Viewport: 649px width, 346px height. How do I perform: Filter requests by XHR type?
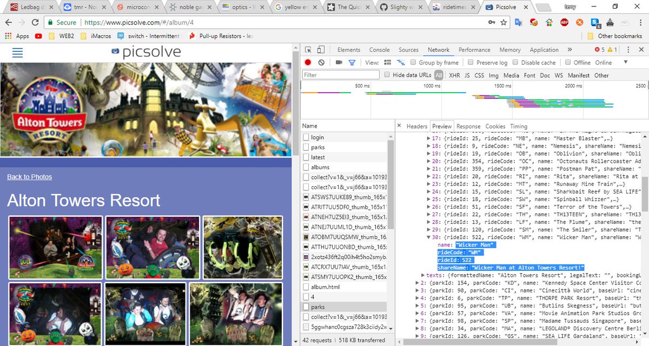click(x=454, y=75)
